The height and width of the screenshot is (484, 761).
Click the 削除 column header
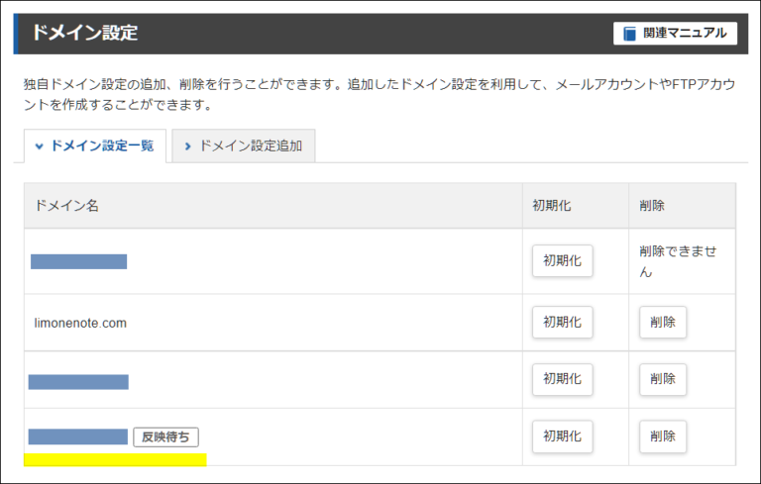(x=652, y=206)
